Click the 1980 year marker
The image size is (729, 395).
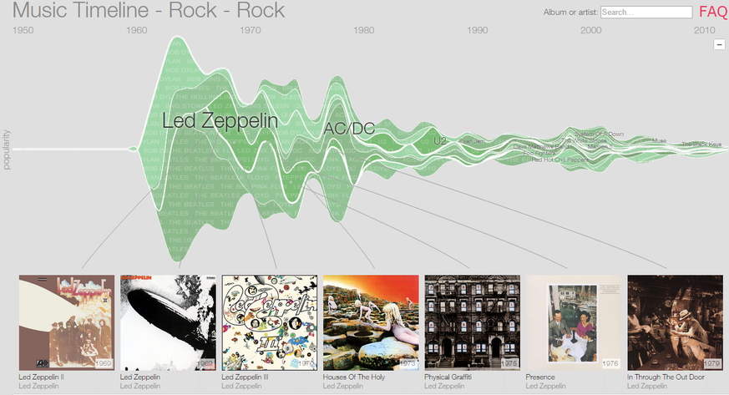(363, 30)
